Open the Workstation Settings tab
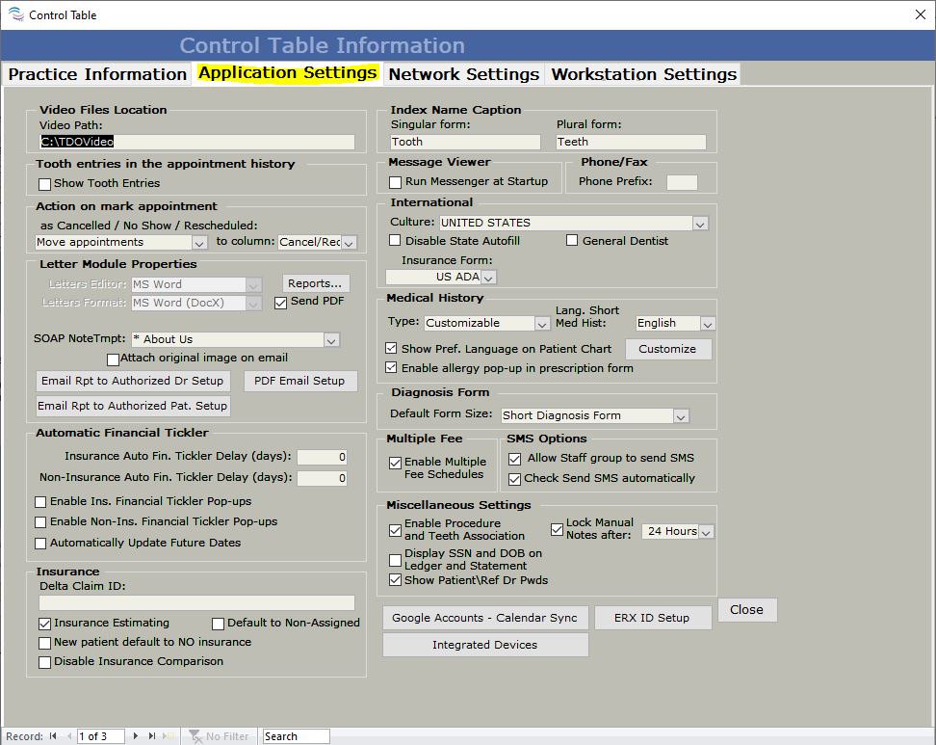936x745 pixels. [x=643, y=74]
